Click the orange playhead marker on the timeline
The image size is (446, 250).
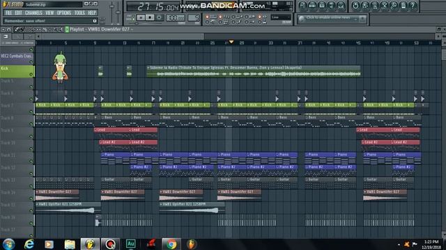[231, 42]
